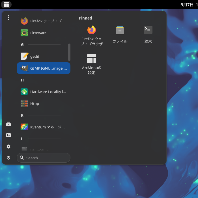Click the "Pinned" heading text
Image resolution: width=198 pixels, height=198 pixels.
coord(85,18)
